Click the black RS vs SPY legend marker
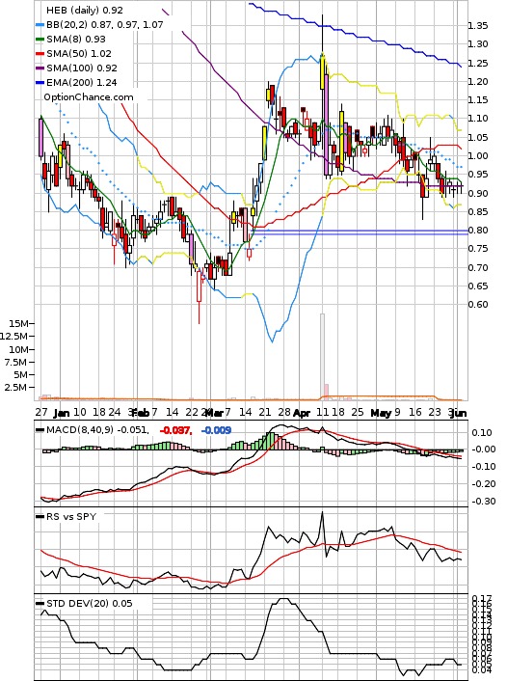 pyautogui.click(x=40, y=517)
